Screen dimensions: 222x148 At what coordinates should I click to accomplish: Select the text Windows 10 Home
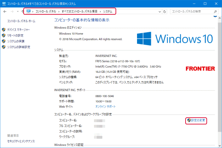71,34
